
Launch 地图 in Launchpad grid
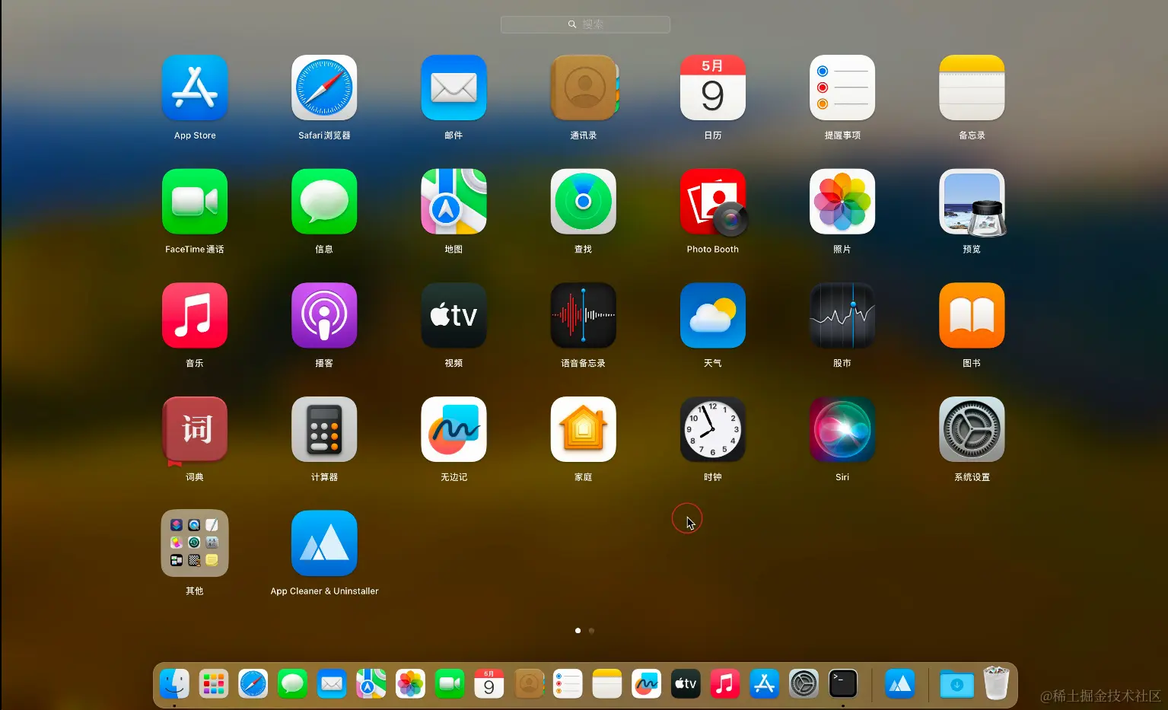[454, 202]
